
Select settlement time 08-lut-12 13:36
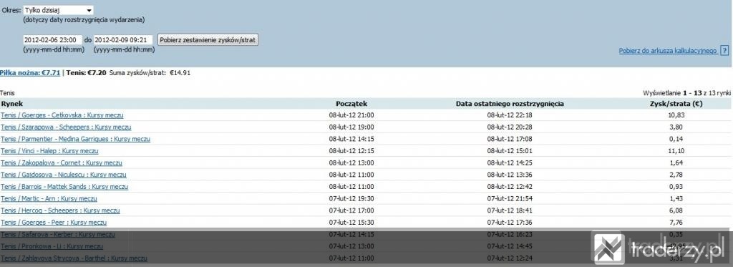point(510,175)
